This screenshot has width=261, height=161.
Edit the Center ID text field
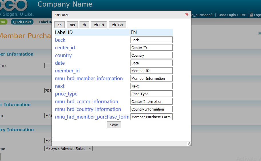pyautogui.click(x=151, y=48)
